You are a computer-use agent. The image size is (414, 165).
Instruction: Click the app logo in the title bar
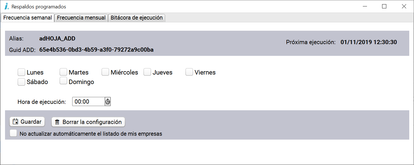coord(7,6)
